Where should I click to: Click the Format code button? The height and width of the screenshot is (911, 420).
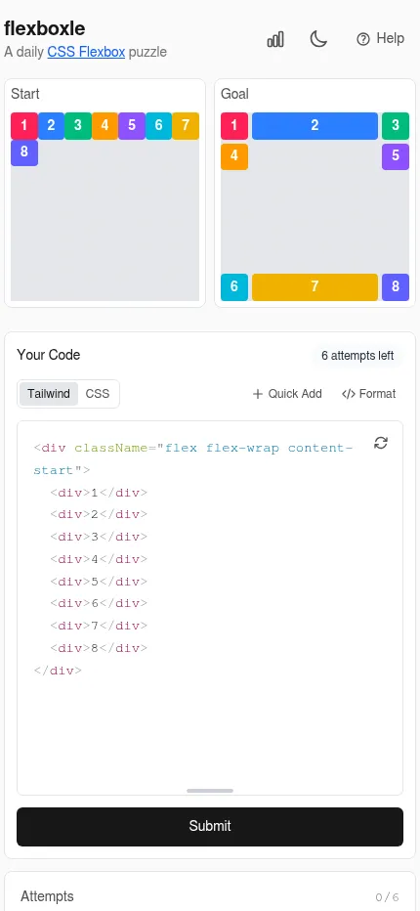[369, 394]
